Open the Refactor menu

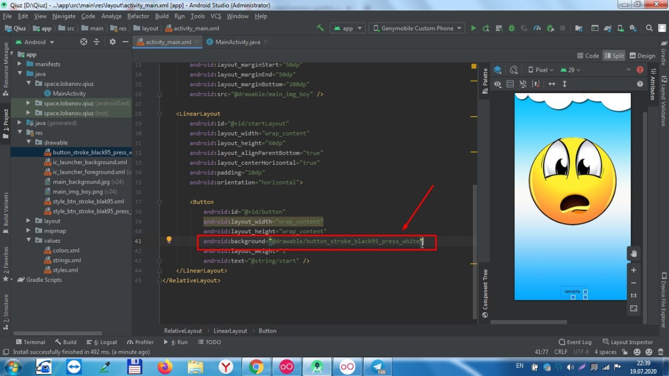pos(138,16)
